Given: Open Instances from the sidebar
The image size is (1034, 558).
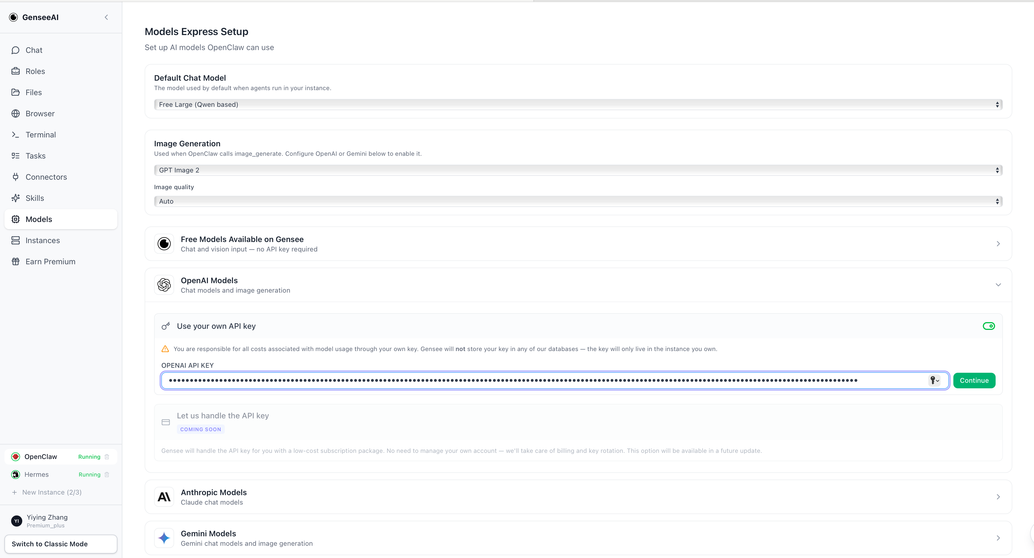Looking at the screenshot, I should (x=61, y=240).
